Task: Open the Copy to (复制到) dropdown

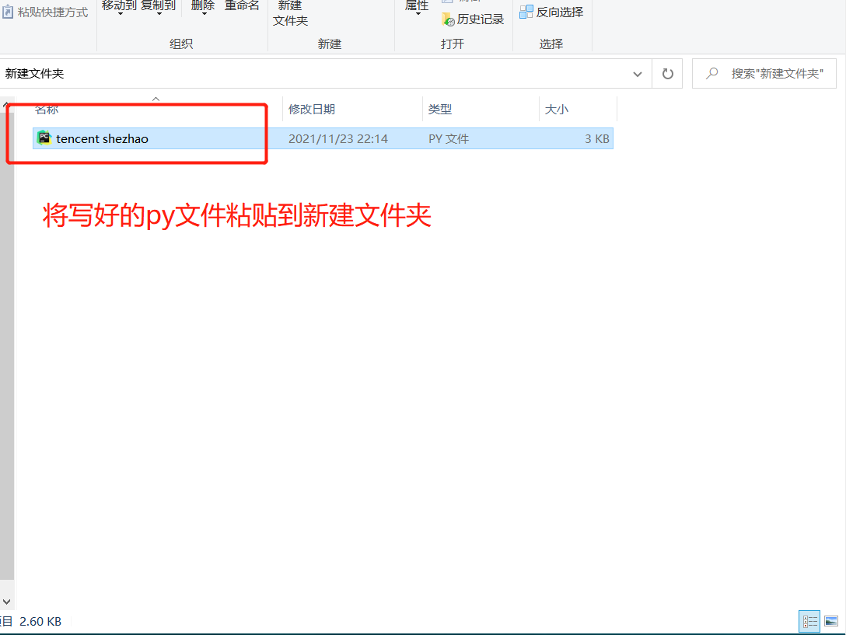Action: coord(159,8)
